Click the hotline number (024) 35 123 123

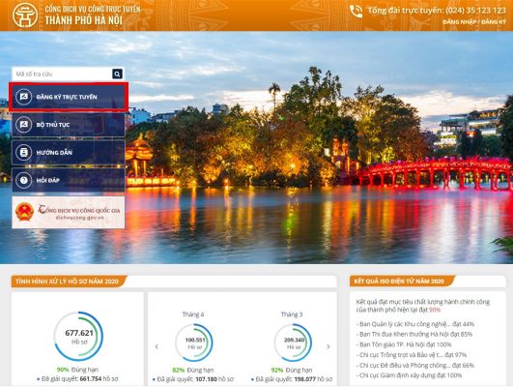[475, 11]
